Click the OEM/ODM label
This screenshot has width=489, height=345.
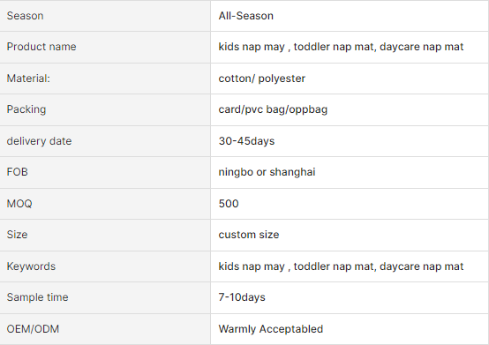coord(33,329)
